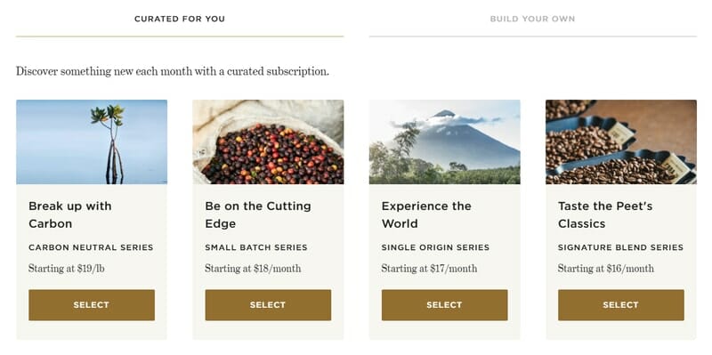The height and width of the screenshot is (355, 712).
Task: Open the Be on the Cutting Edge title
Action: click(x=258, y=214)
